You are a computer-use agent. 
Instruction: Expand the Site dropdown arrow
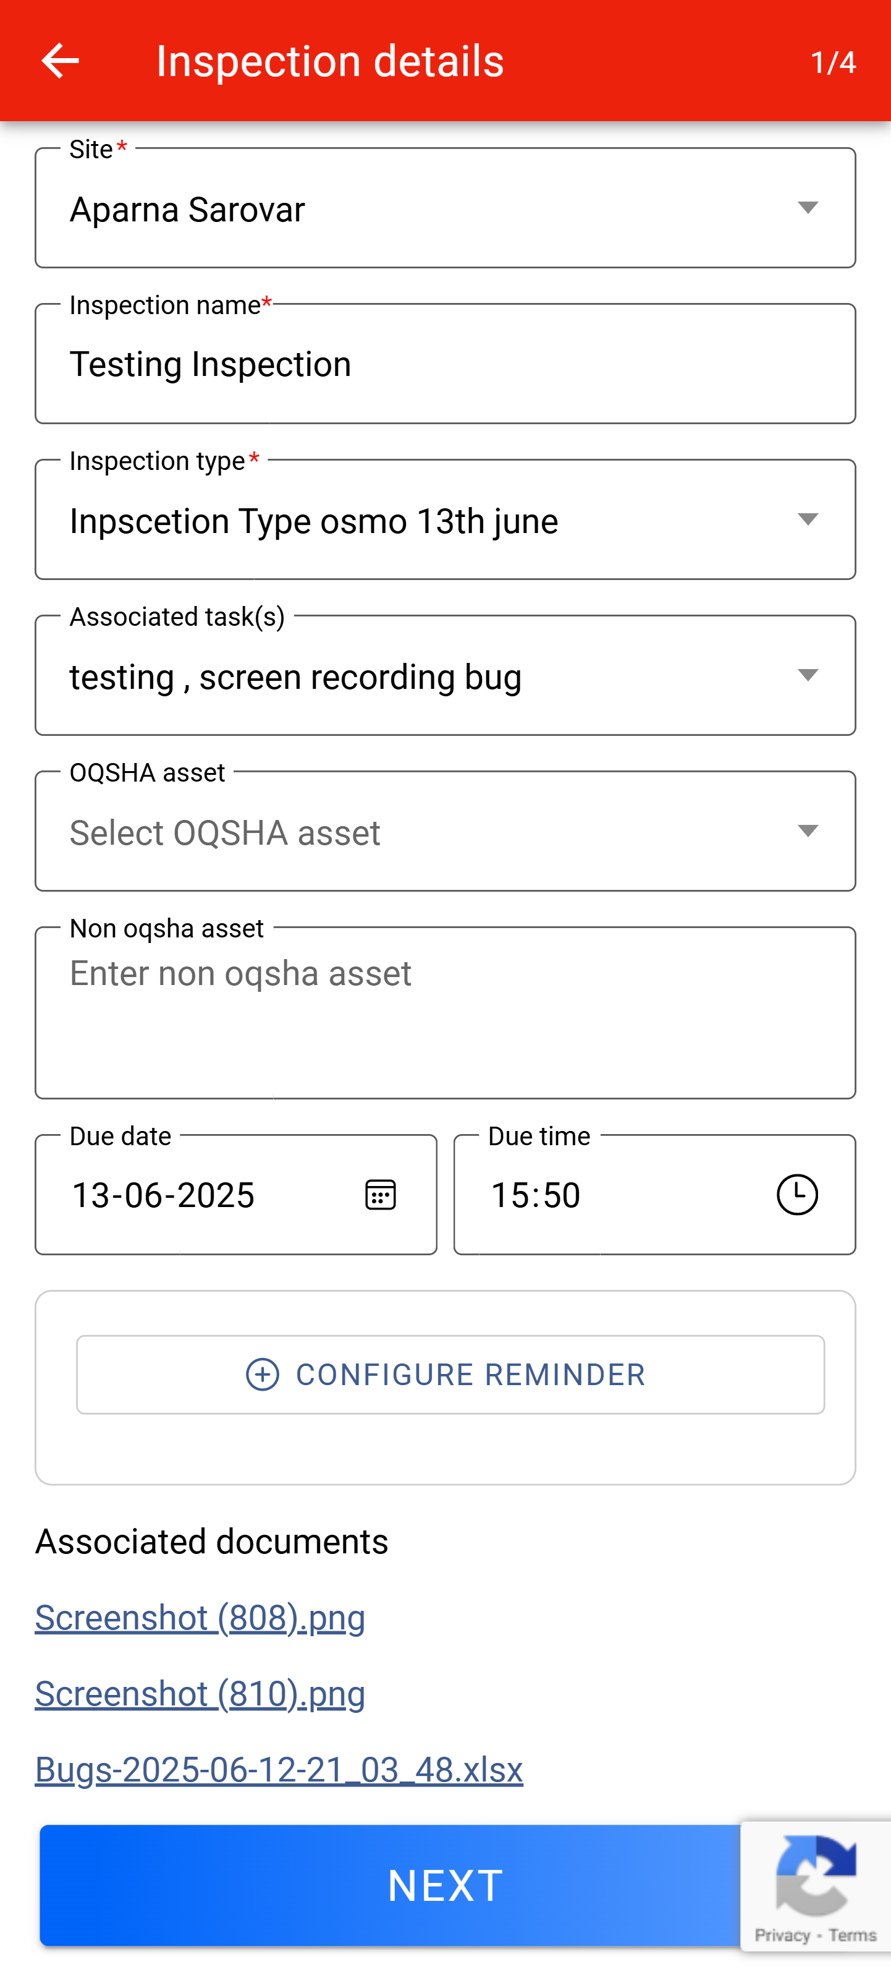[x=808, y=208]
